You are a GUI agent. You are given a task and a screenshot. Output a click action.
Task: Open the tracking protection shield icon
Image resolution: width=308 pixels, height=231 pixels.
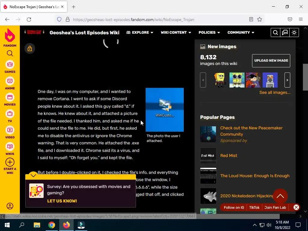click(59, 19)
